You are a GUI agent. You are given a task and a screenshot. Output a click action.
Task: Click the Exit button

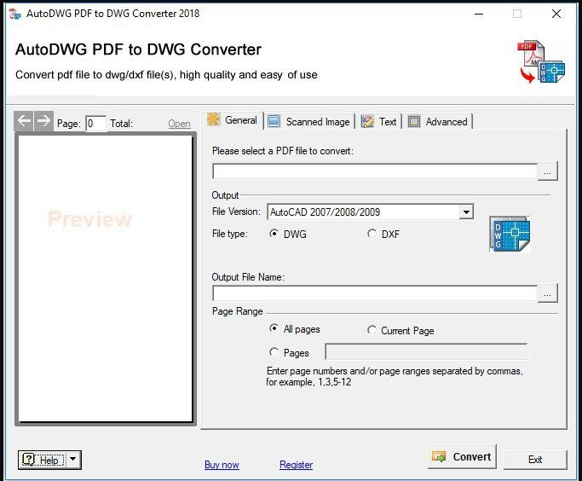[535, 460]
